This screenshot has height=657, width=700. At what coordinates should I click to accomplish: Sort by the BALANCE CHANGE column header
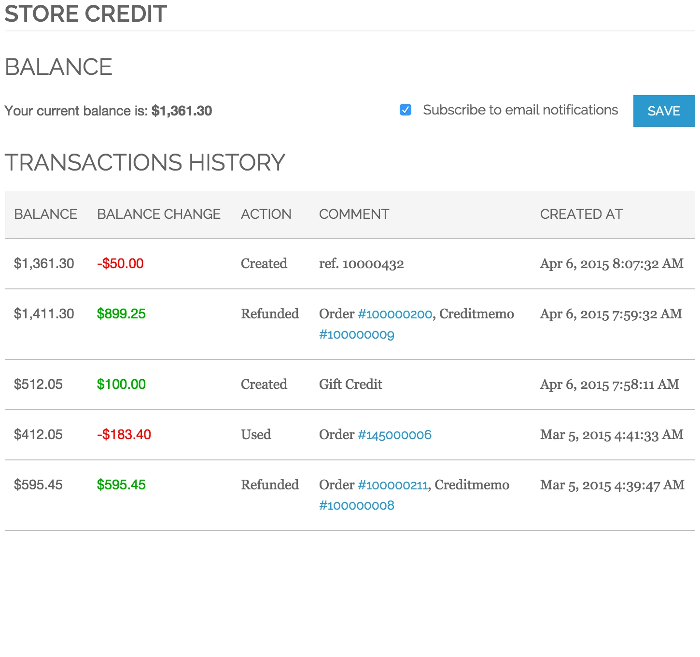click(x=159, y=214)
